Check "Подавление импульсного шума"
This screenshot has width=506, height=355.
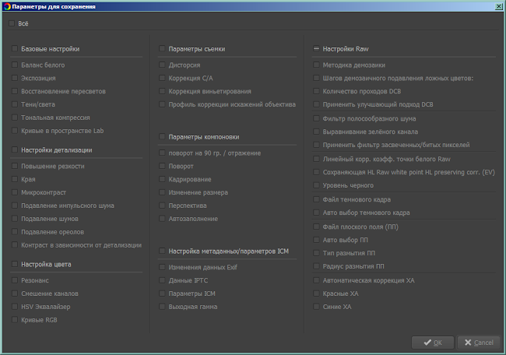[15, 206]
